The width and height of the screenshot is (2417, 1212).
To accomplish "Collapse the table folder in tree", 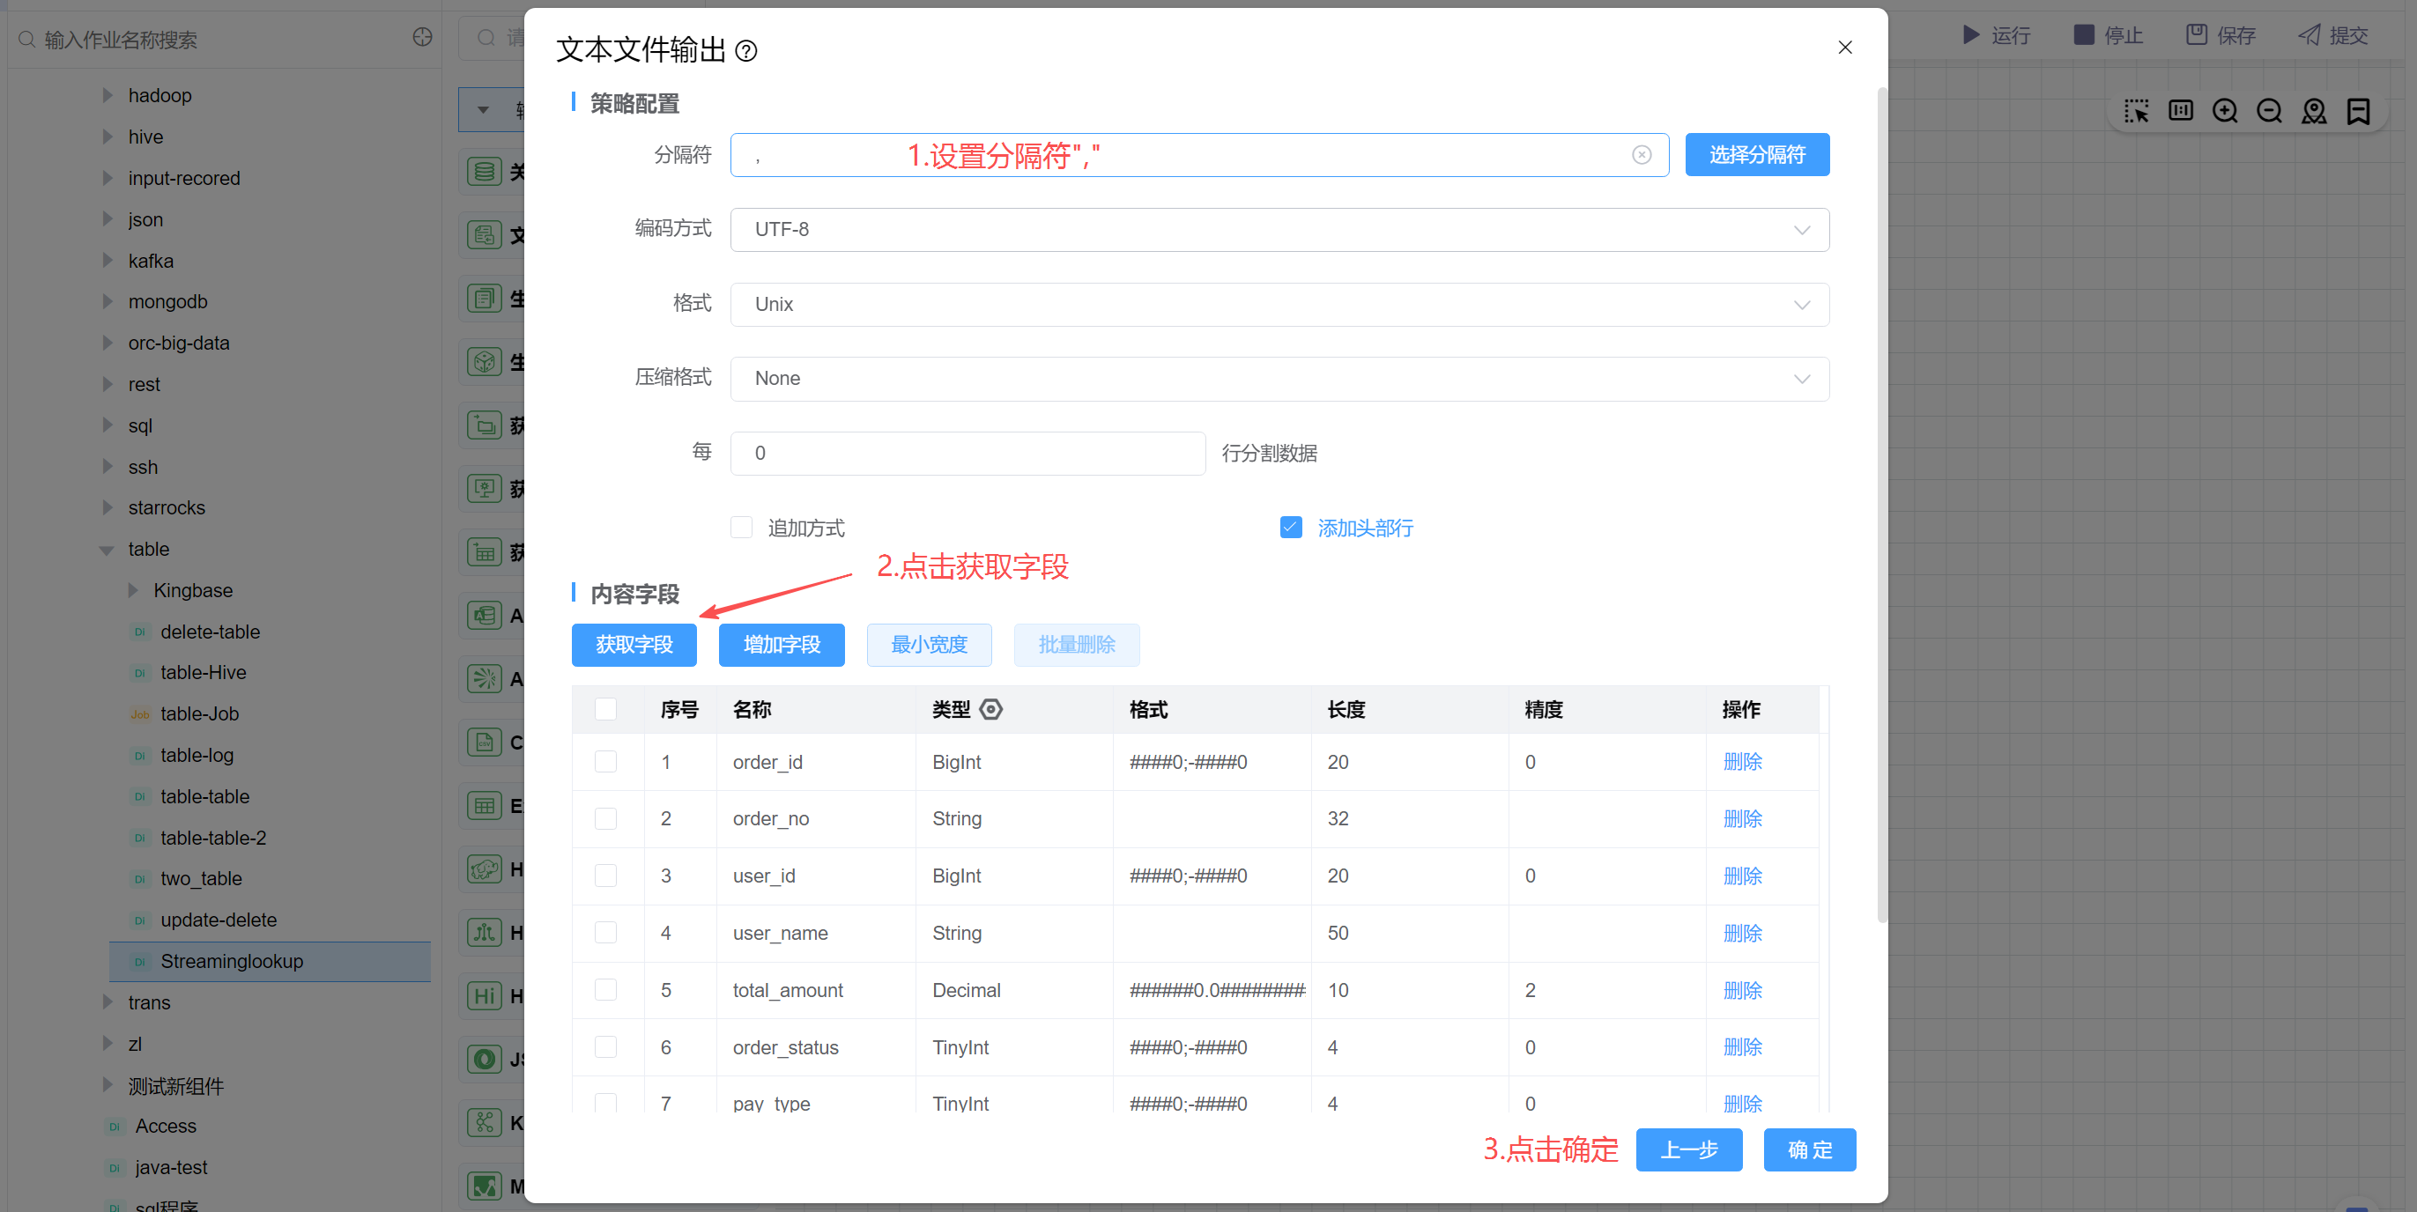I will click(x=107, y=550).
